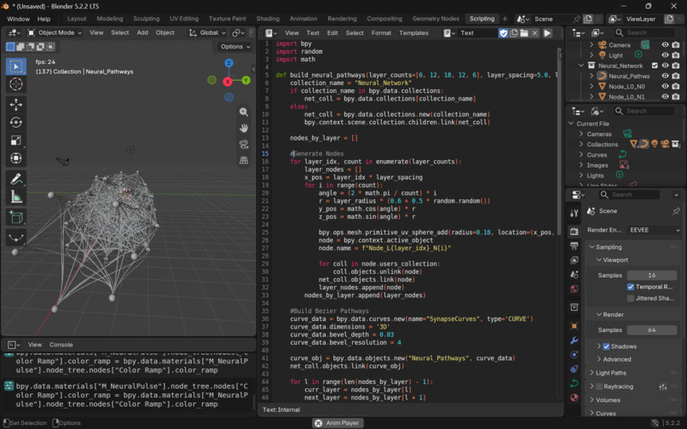Select the Annotate pencil tool
The image size is (687, 429).
point(16,179)
